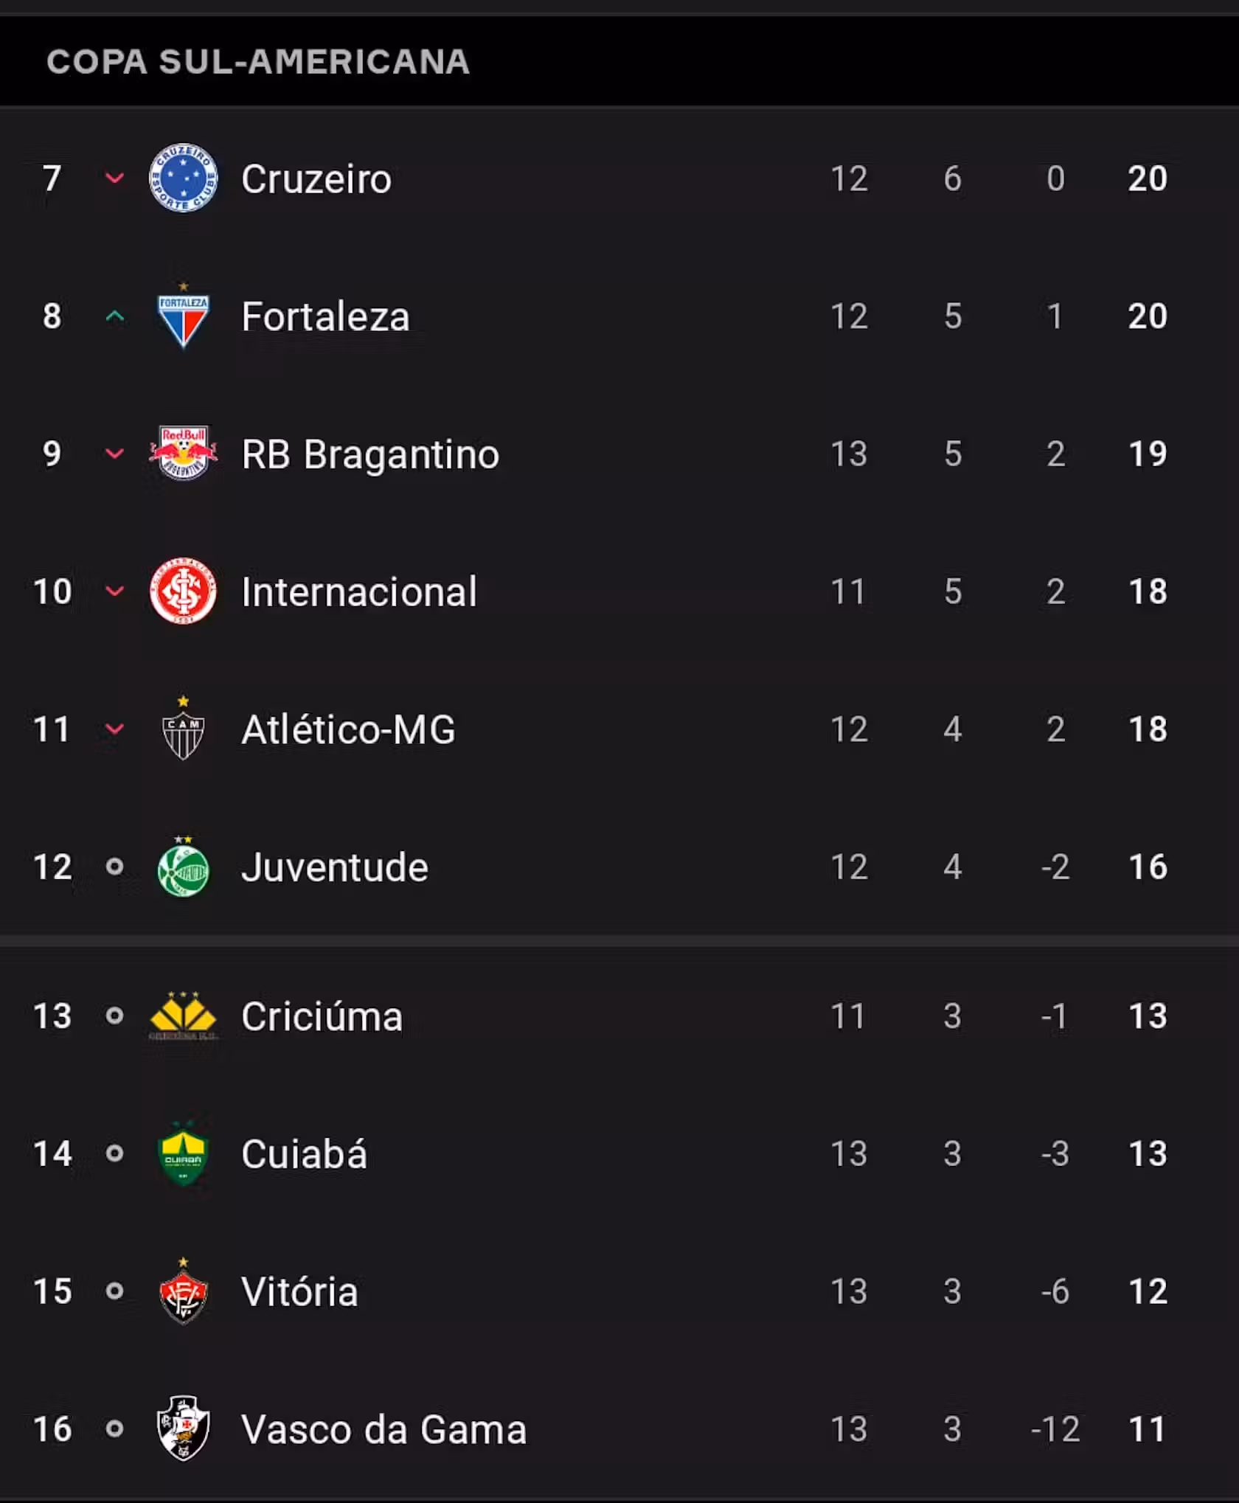Open the Juventude green crest
The height and width of the screenshot is (1503, 1239).
183,866
